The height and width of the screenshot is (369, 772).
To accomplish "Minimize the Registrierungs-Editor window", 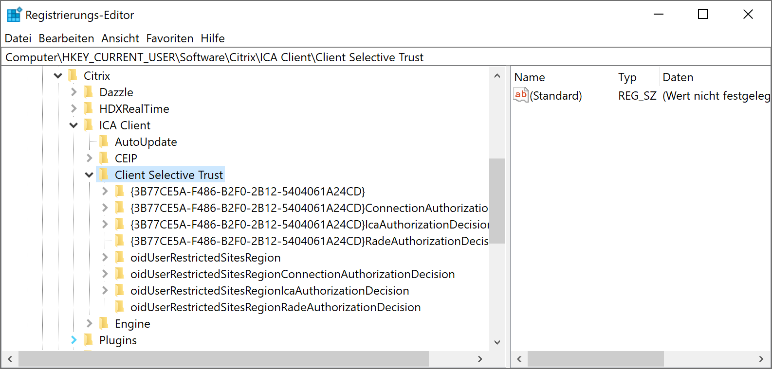I will (659, 15).
